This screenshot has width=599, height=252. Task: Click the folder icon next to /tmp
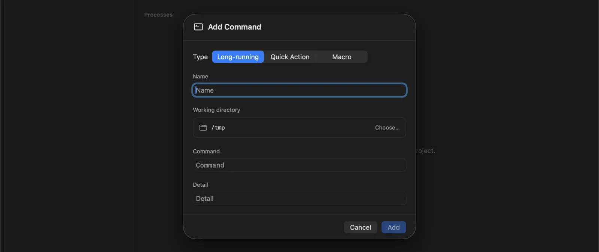tap(203, 128)
